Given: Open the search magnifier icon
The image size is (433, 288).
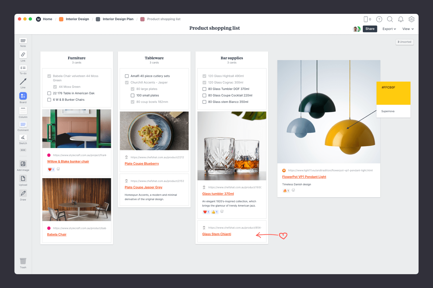Looking at the screenshot, I should [390, 19].
